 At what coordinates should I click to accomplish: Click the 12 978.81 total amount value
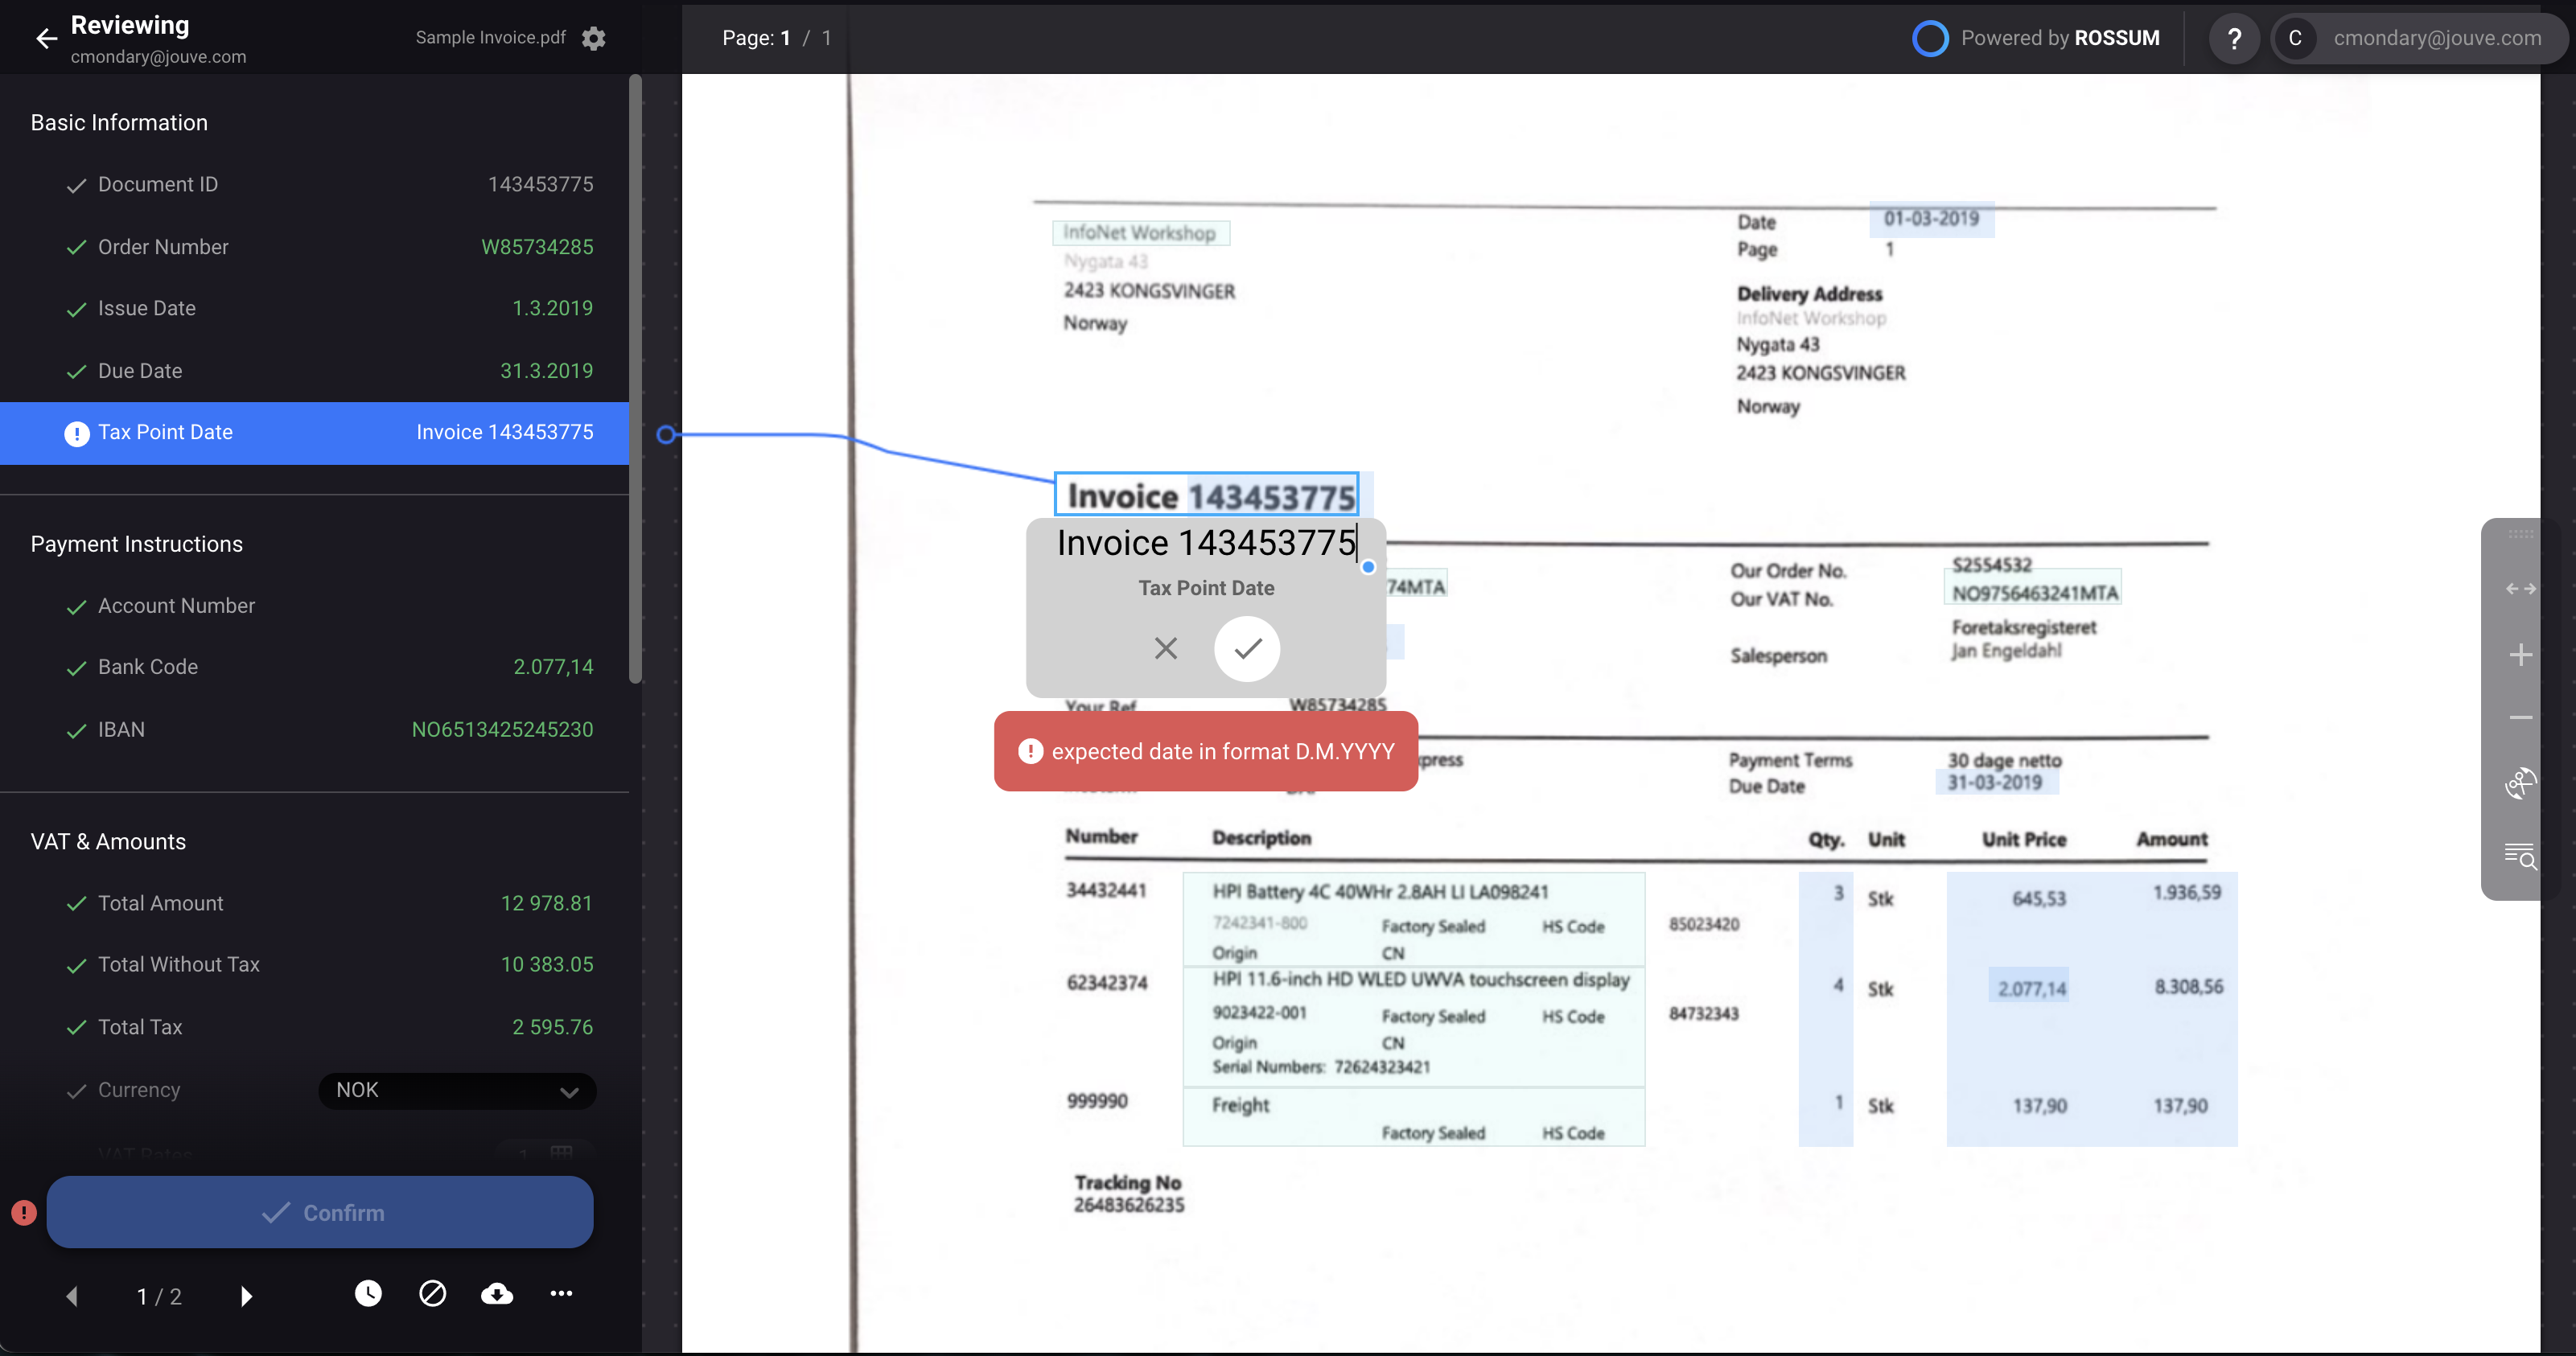tap(546, 903)
